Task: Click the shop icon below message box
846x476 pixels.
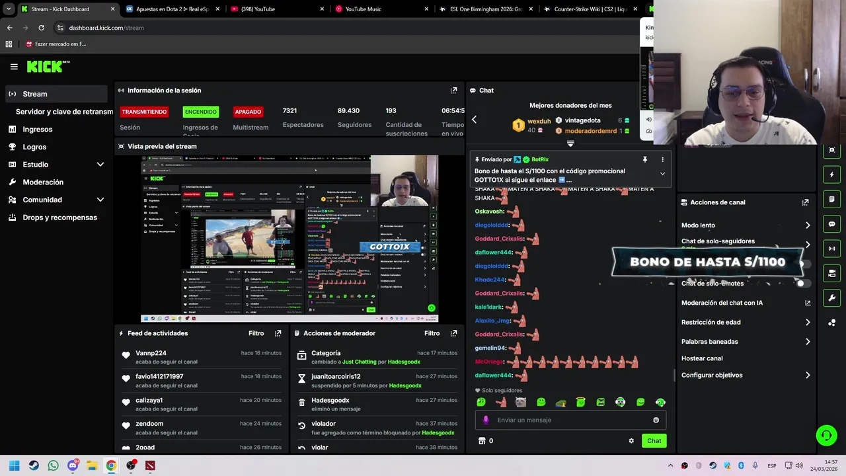Action: point(482,441)
